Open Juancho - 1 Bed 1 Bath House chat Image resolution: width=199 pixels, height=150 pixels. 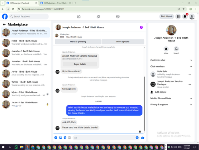click(25, 53)
